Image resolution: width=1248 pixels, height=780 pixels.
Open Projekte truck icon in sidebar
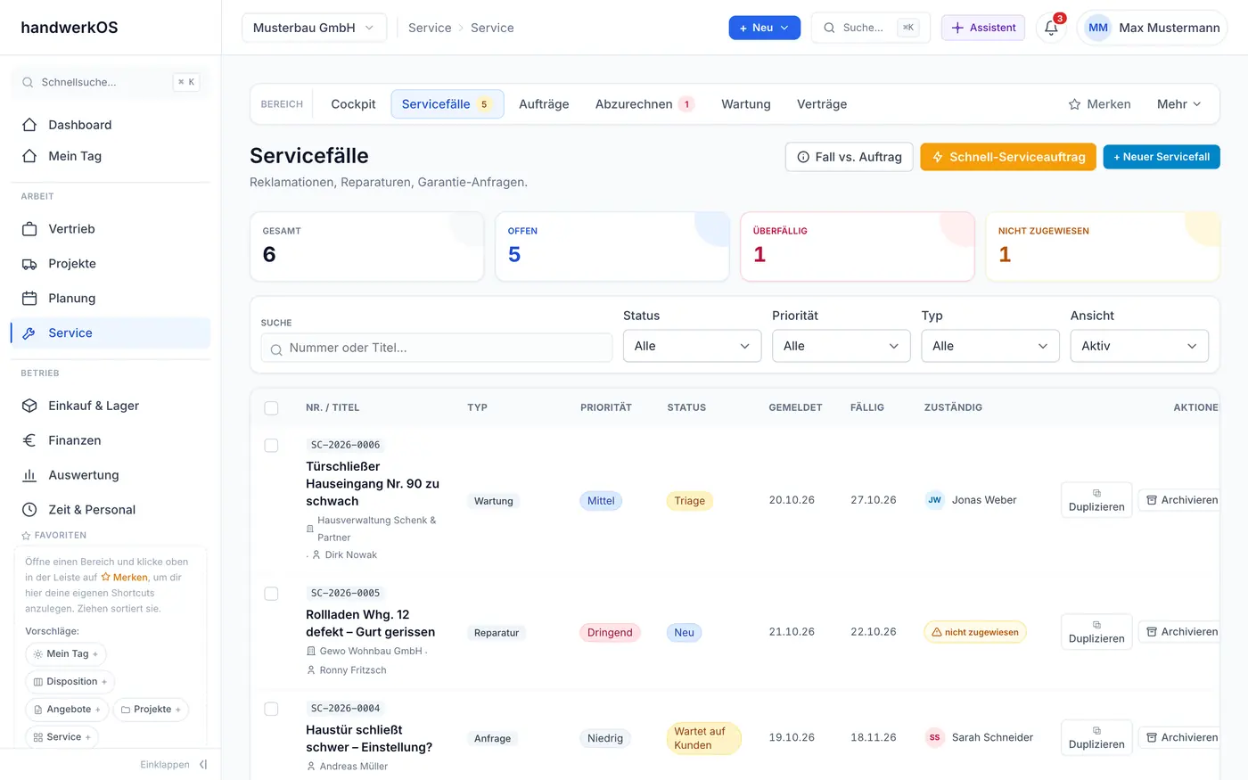(x=29, y=264)
